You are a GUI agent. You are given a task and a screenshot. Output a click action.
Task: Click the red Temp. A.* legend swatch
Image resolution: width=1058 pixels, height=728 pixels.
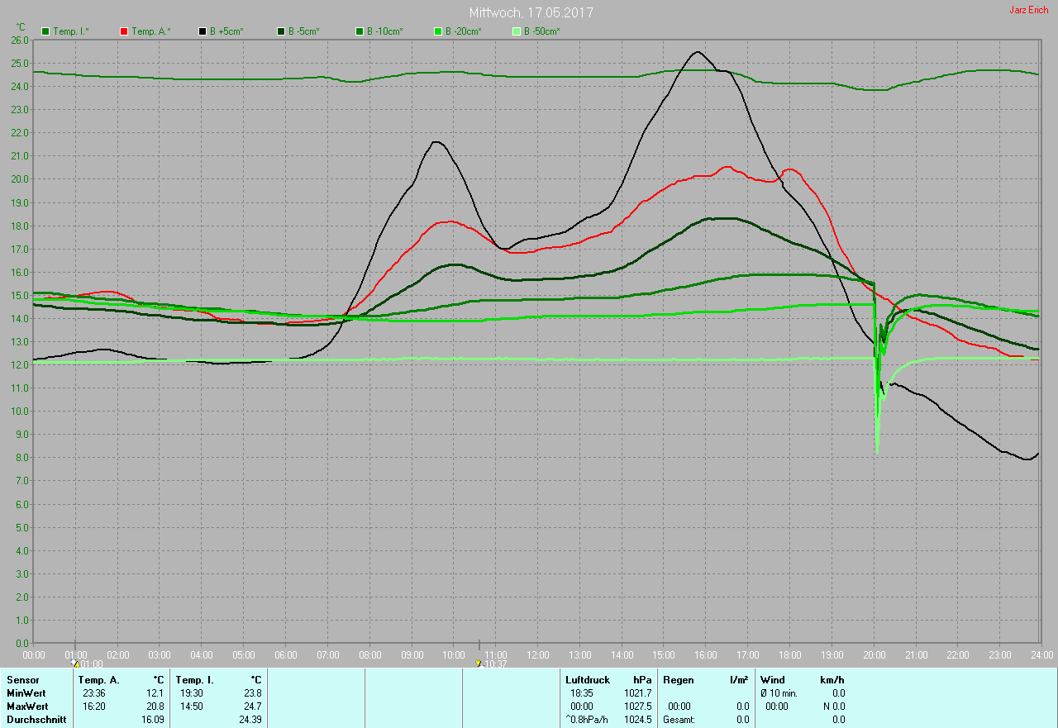click(x=124, y=31)
